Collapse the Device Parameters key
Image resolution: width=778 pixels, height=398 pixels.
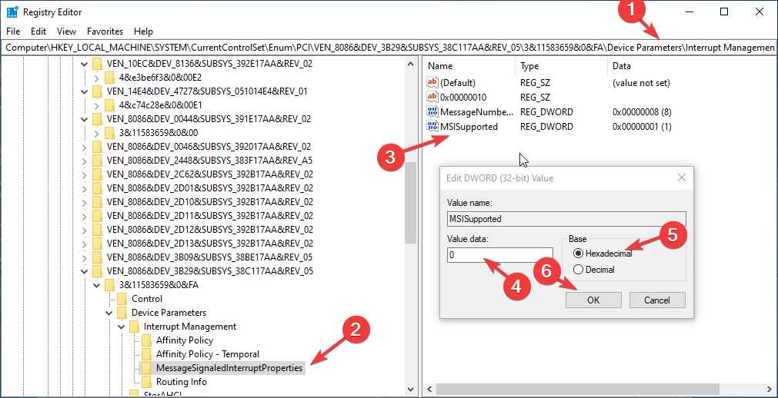[109, 313]
